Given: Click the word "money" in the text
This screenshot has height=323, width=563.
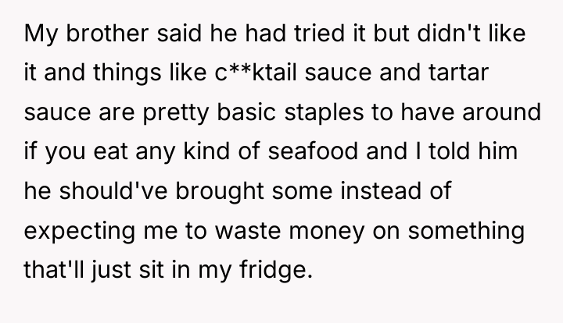Looking at the screenshot, I should (327, 232).
